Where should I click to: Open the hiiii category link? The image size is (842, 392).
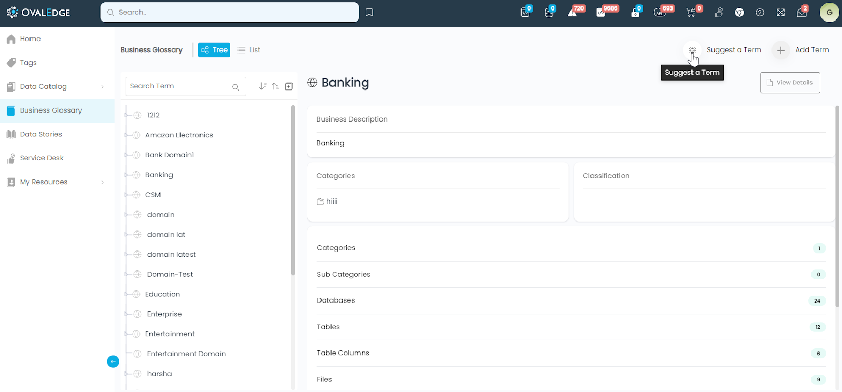pyautogui.click(x=332, y=202)
